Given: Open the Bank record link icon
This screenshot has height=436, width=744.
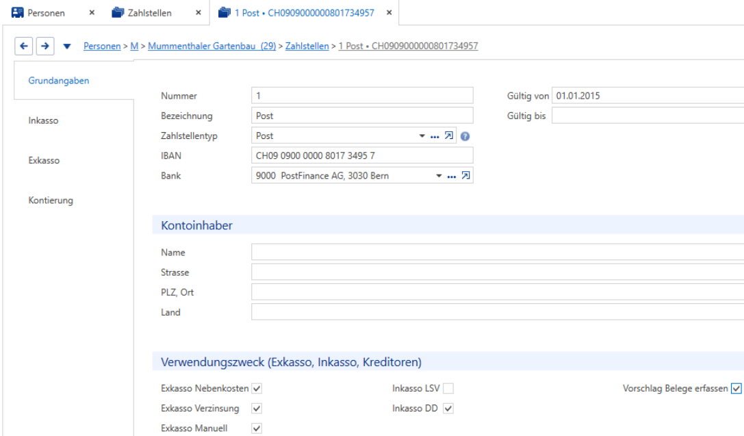Looking at the screenshot, I should pos(466,175).
